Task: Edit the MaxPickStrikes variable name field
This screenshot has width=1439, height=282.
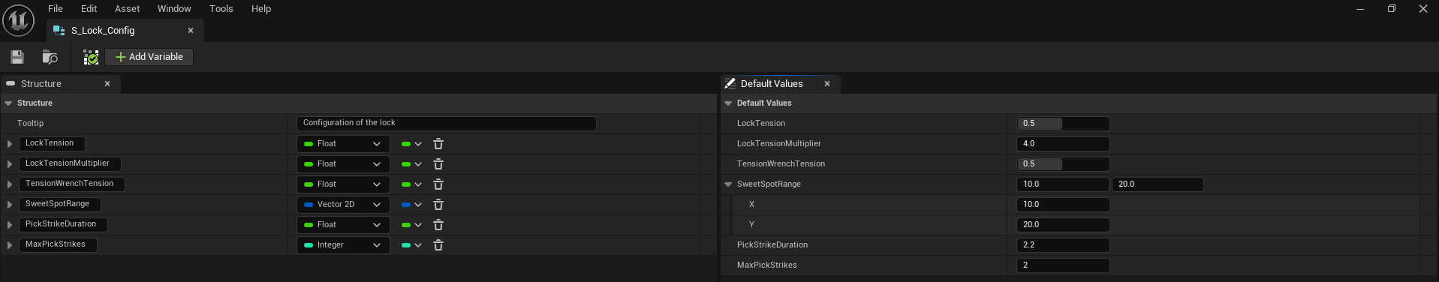Action: 58,244
